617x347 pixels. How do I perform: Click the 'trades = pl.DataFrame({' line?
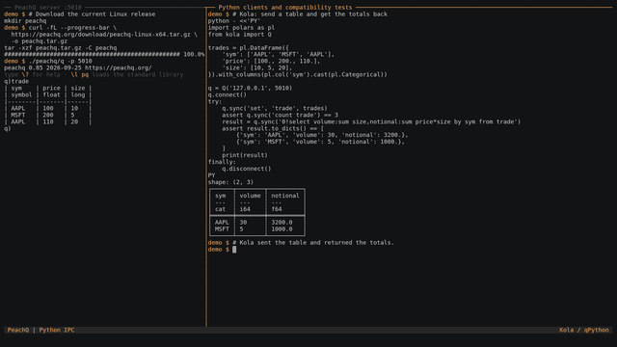(249, 47)
